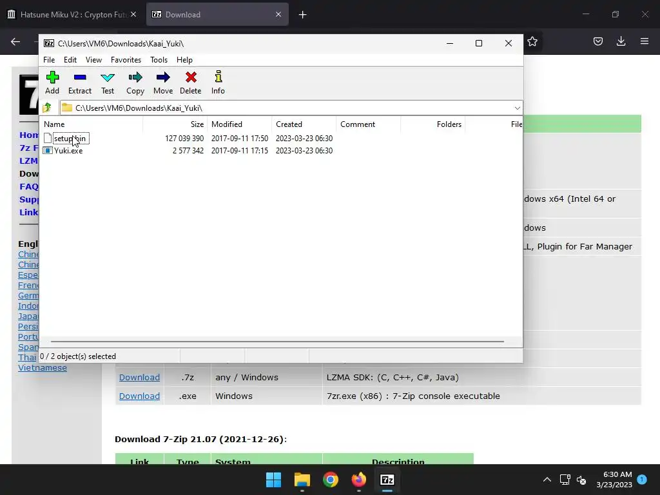660x495 pixels.
Task: Click the network tray icon
Action: [565, 480]
